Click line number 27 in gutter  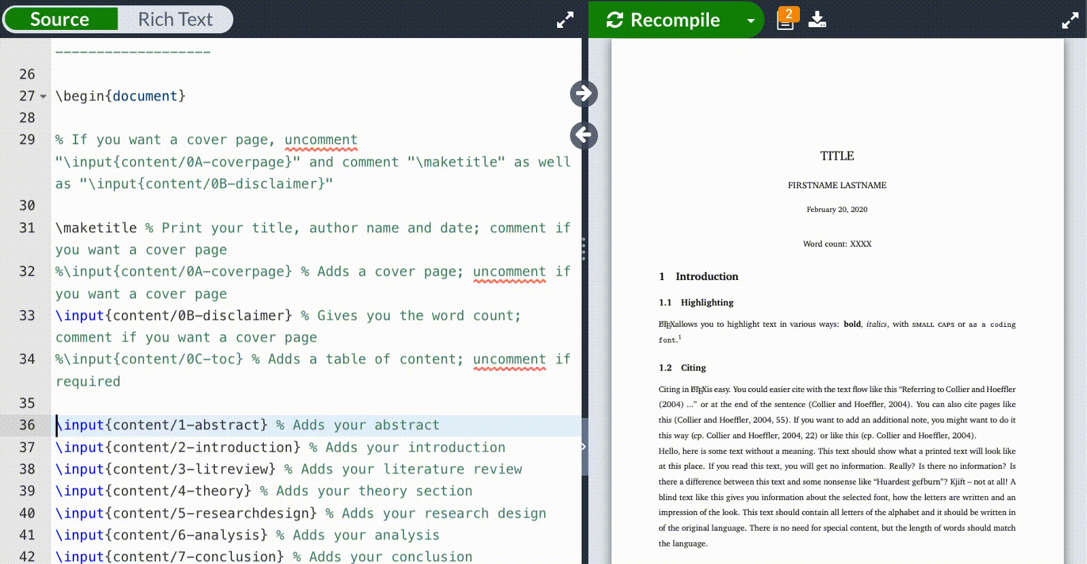27,96
